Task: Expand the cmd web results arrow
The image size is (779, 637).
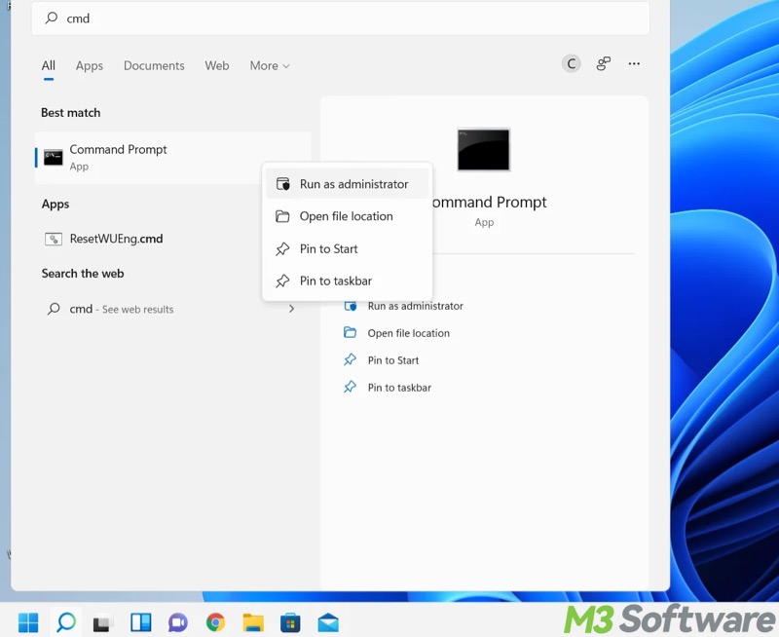Action: 291,309
